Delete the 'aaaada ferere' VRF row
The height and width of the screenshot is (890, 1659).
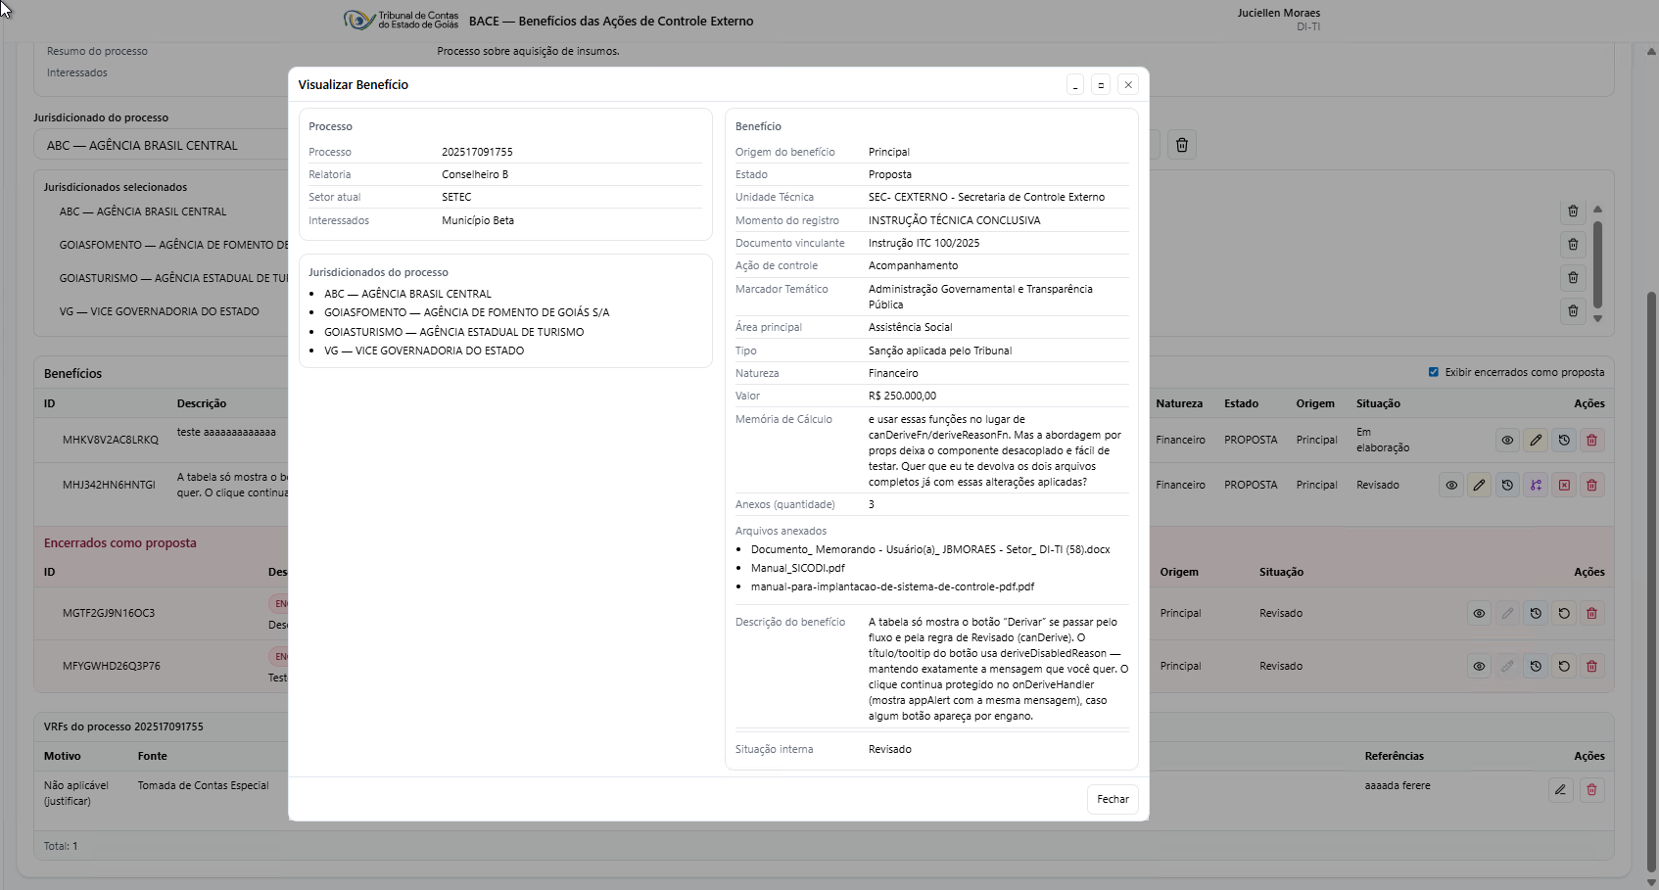click(x=1591, y=790)
